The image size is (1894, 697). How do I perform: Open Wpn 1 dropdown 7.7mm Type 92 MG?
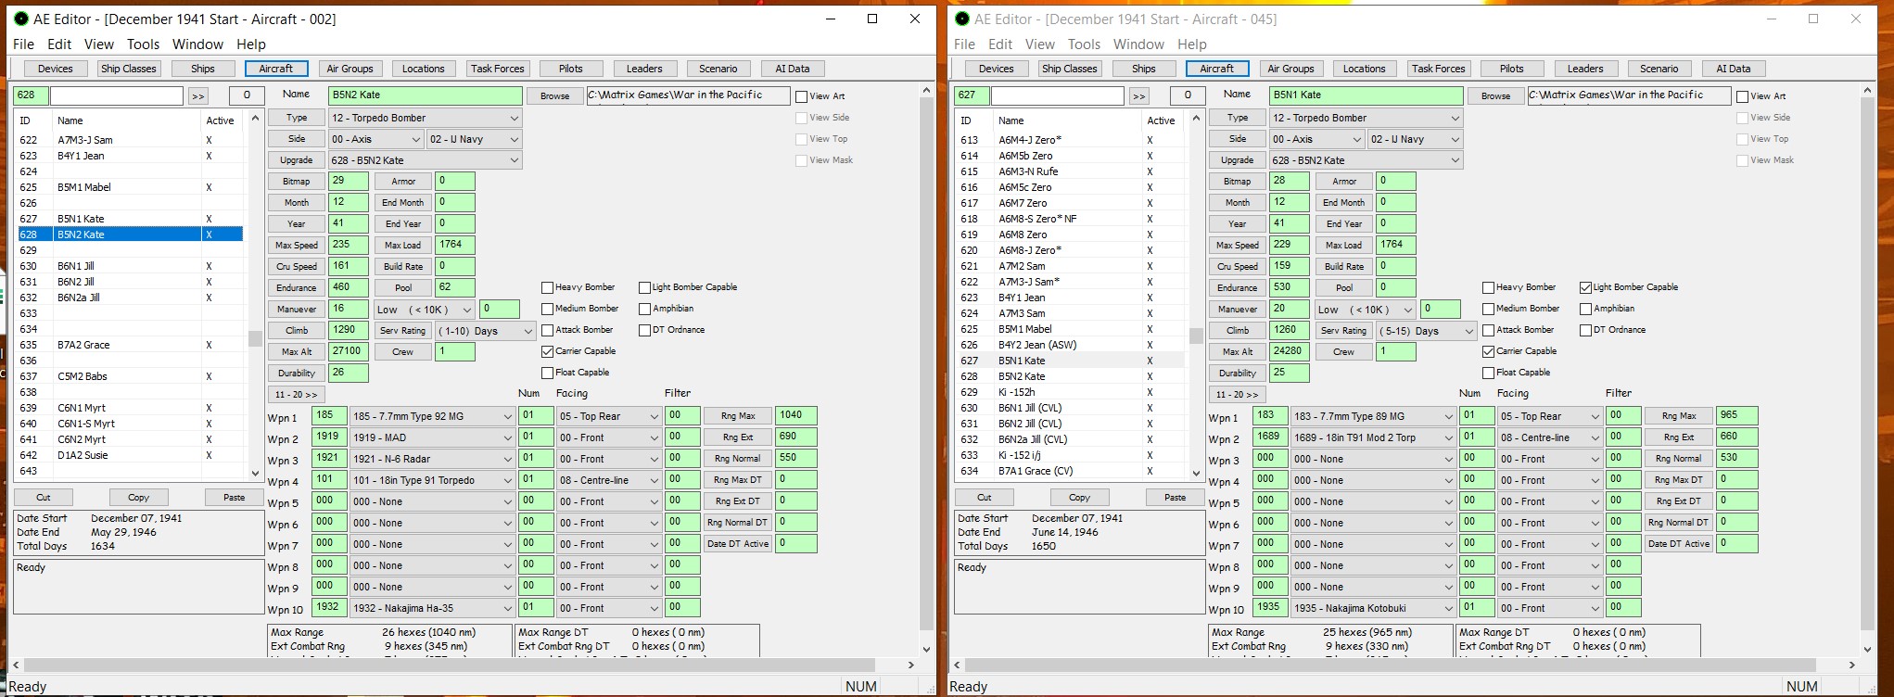point(432,416)
